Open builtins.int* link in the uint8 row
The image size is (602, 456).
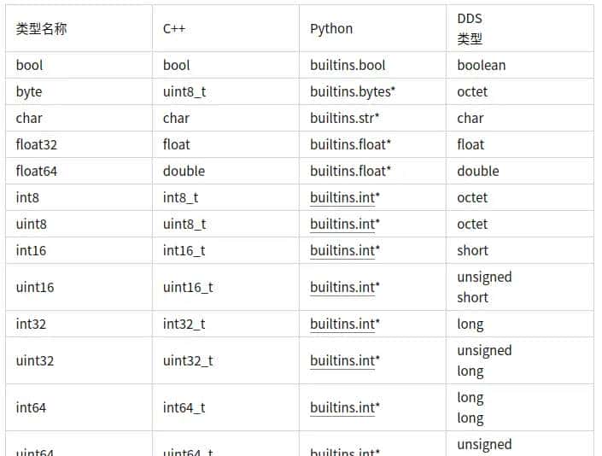[344, 225]
